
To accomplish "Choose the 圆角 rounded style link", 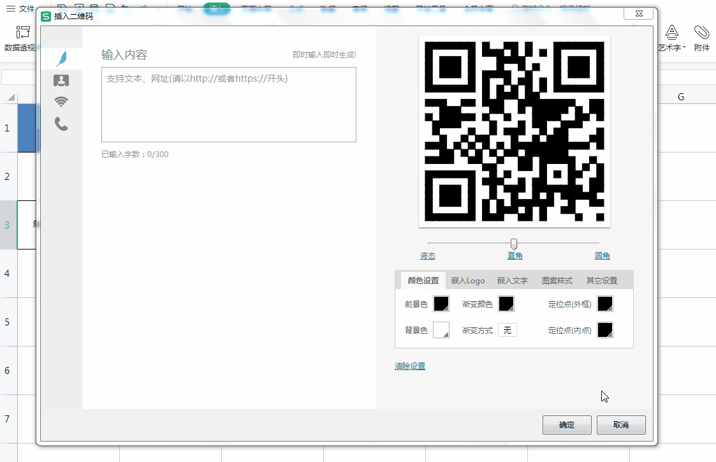I will [x=603, y=256].
